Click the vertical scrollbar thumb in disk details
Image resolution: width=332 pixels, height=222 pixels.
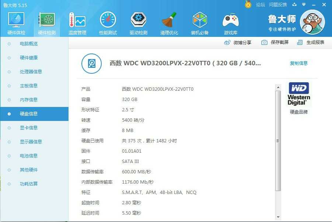[x=278, y=141]
